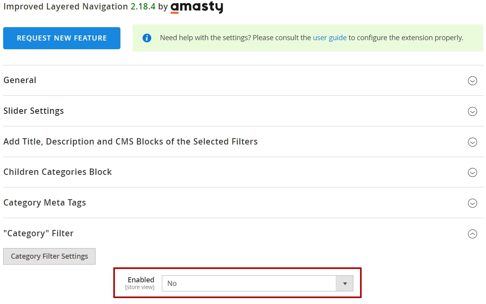Expand the Slider Settings section title
The width and height of the screenshot is (486, 304).
34,111
